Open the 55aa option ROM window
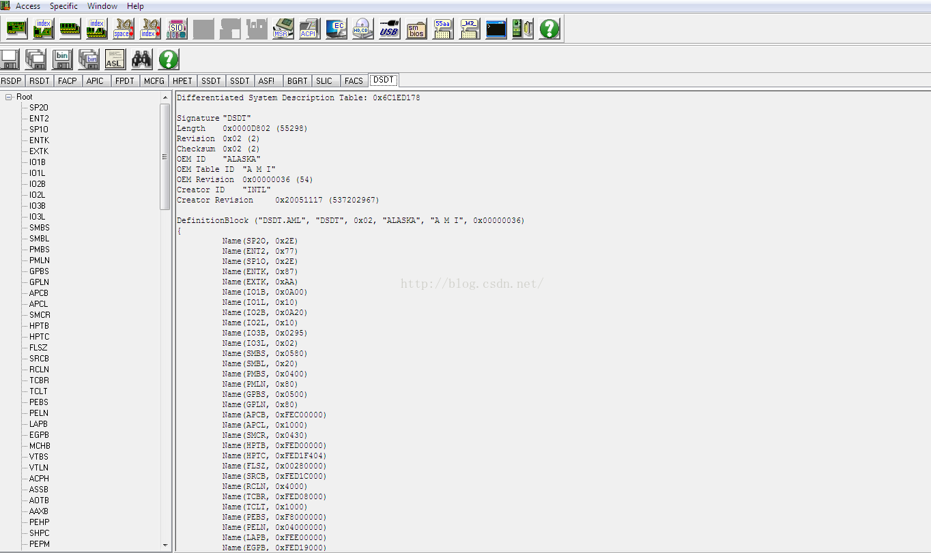The height and width of the screenshot is (553, 931). (443, 29)
